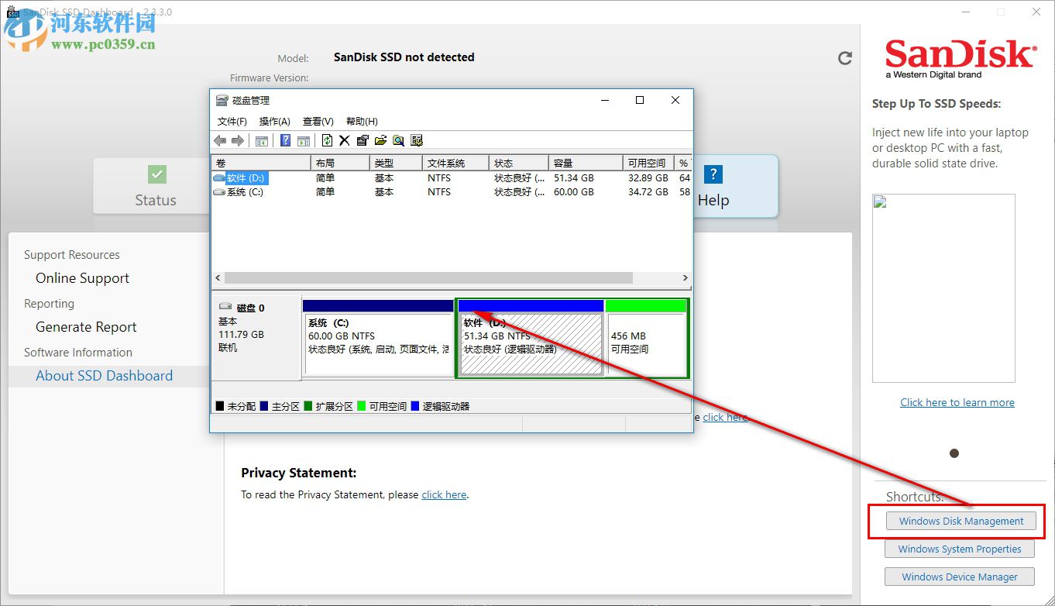Sort by the 卷 column header
Screen dimensions: 1055x606
261,163
